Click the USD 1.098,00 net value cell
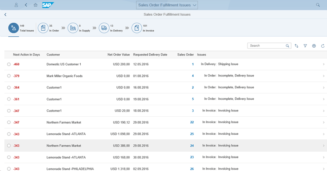 [x=120, y=134]
